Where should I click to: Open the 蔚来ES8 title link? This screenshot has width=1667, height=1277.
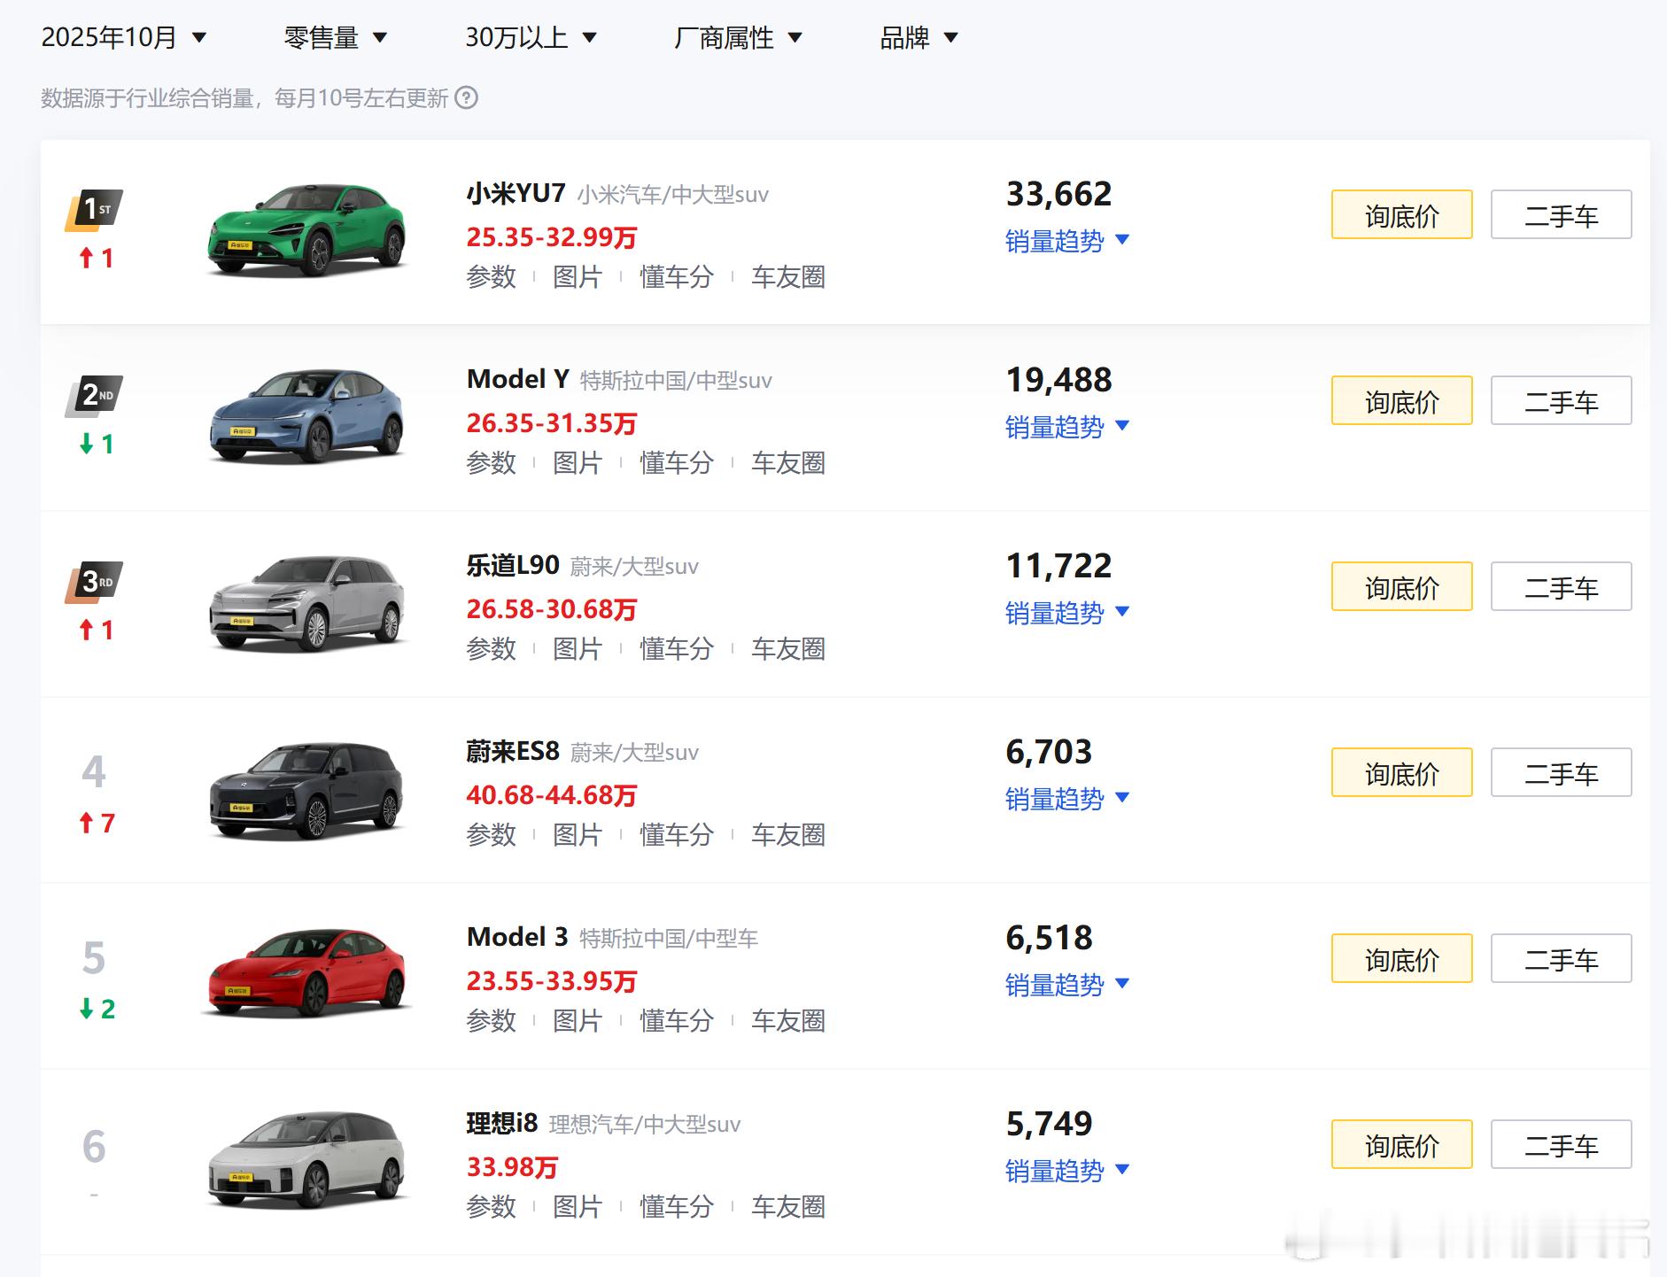coord(513,751)
